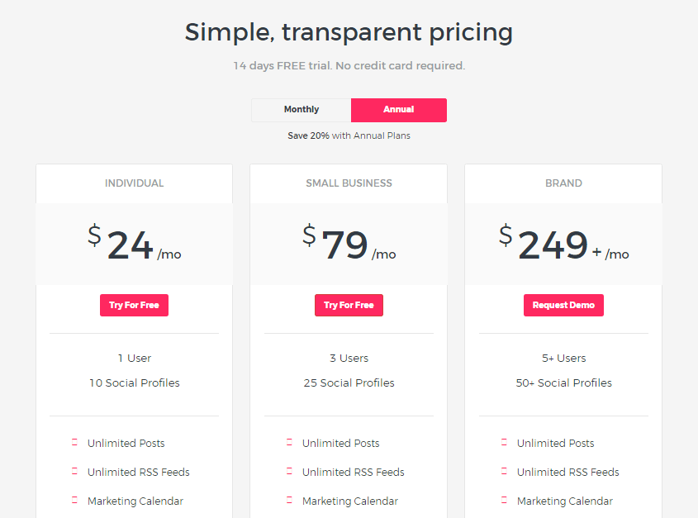The width and height of the screenshot is (698, 518).
Task: Click the INDIVIDUAL plan heading
Action: coord(134,183)
